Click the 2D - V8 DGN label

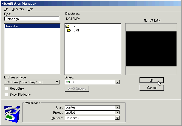coord(152,21)
